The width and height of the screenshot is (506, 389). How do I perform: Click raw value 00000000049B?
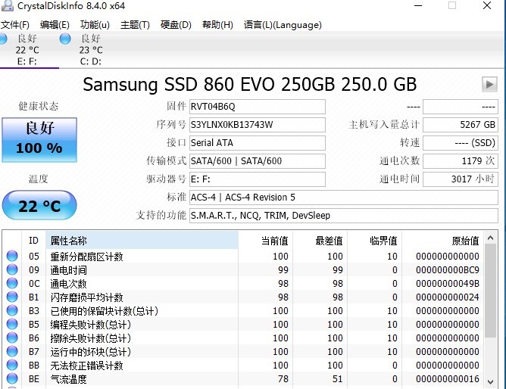[447, 283]
